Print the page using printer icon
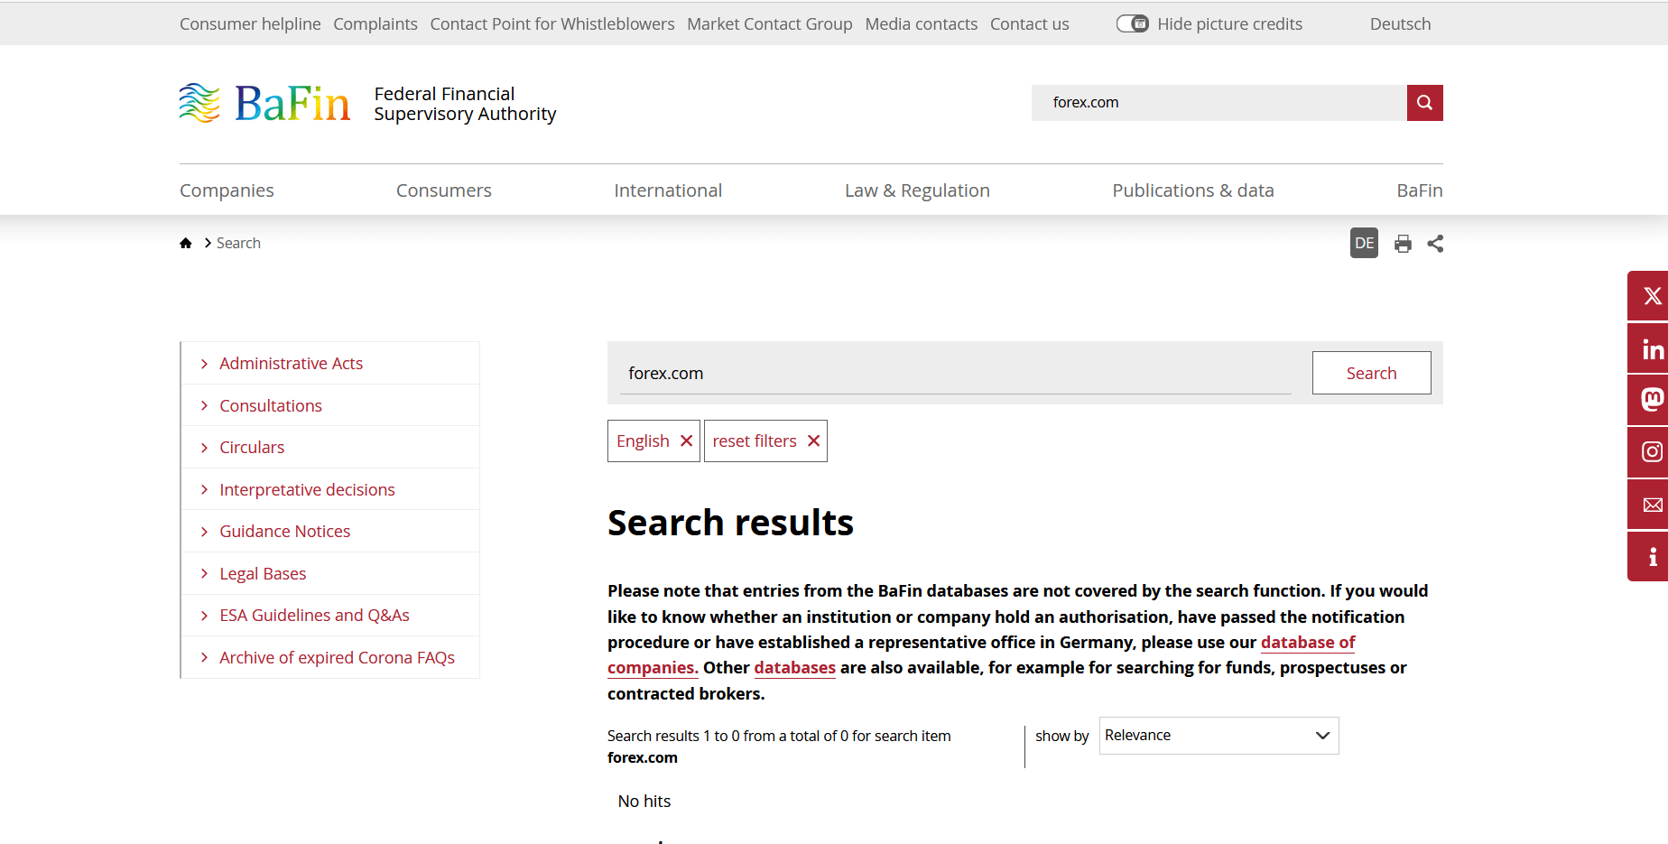 [1403, 244]
